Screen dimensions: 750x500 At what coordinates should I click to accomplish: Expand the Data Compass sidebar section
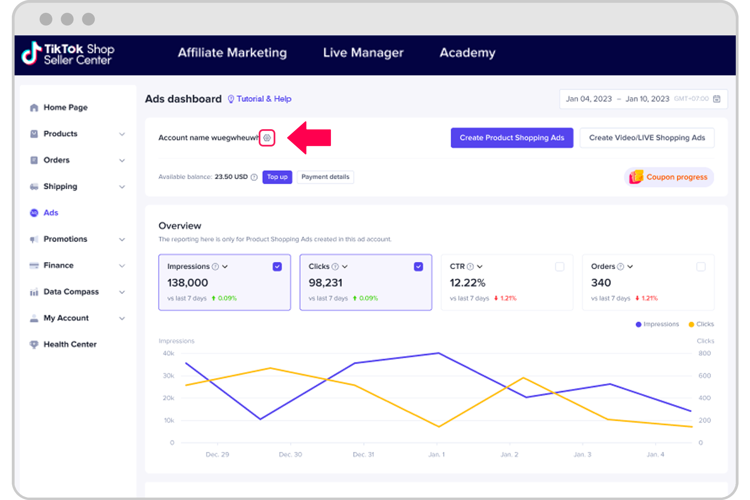122,292
